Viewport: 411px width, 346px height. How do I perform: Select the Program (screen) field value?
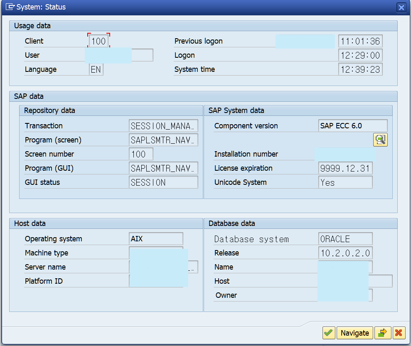tap(163, 140)
